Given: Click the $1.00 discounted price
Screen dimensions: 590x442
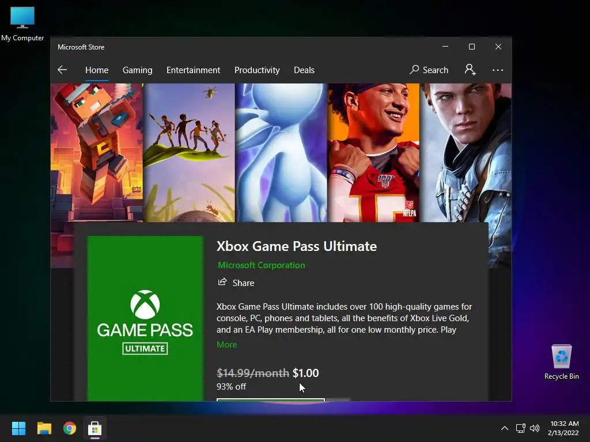Looking at the screenshot, I should pos(305,373).
